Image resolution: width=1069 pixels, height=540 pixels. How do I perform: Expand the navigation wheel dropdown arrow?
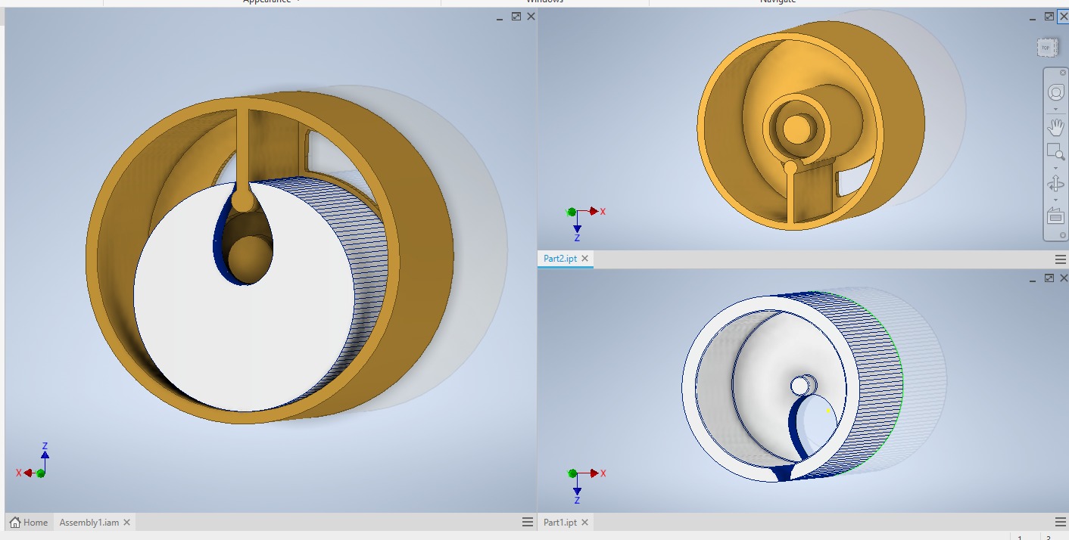[x=1055, y=109]
